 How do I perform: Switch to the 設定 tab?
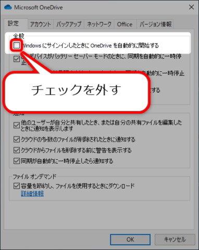pyautogui.click(x=16, y=23)
